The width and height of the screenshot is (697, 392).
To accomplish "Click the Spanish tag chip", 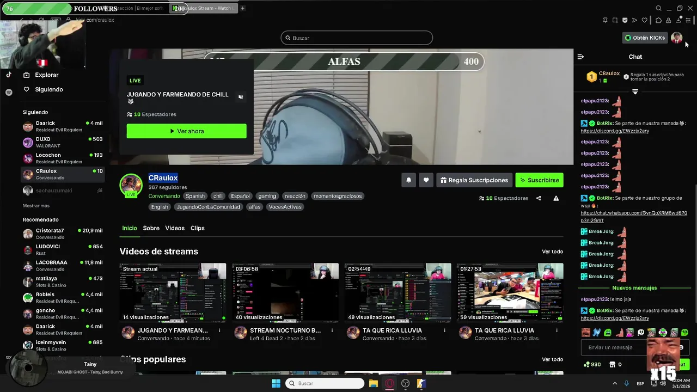I will pos(195,196).
